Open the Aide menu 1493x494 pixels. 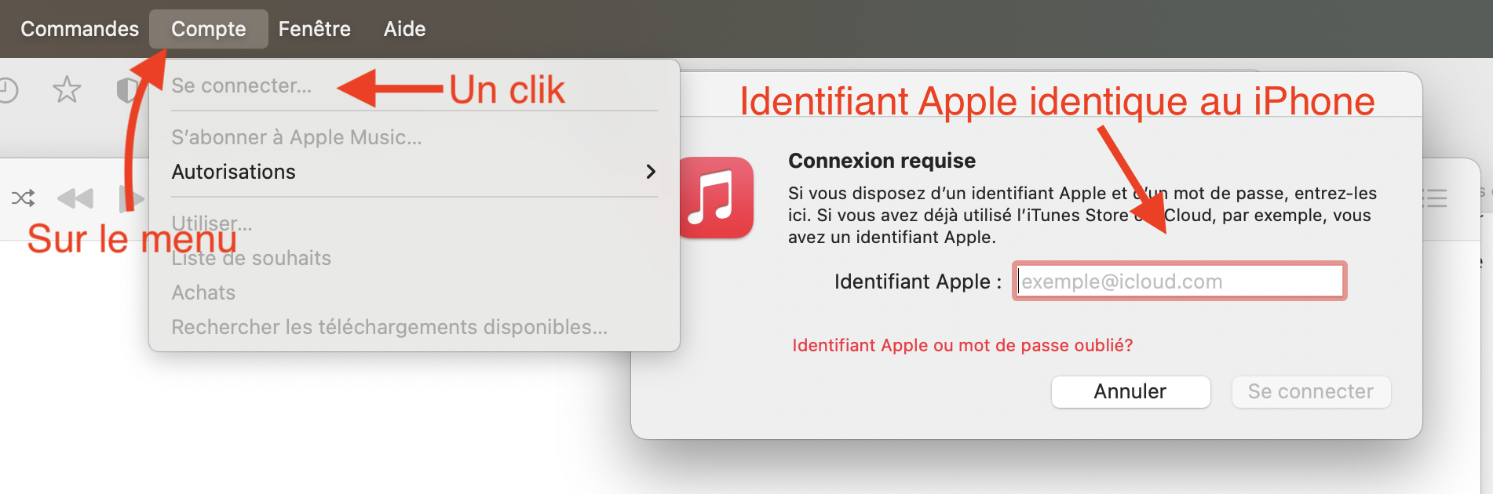click(x=404, y=29)
